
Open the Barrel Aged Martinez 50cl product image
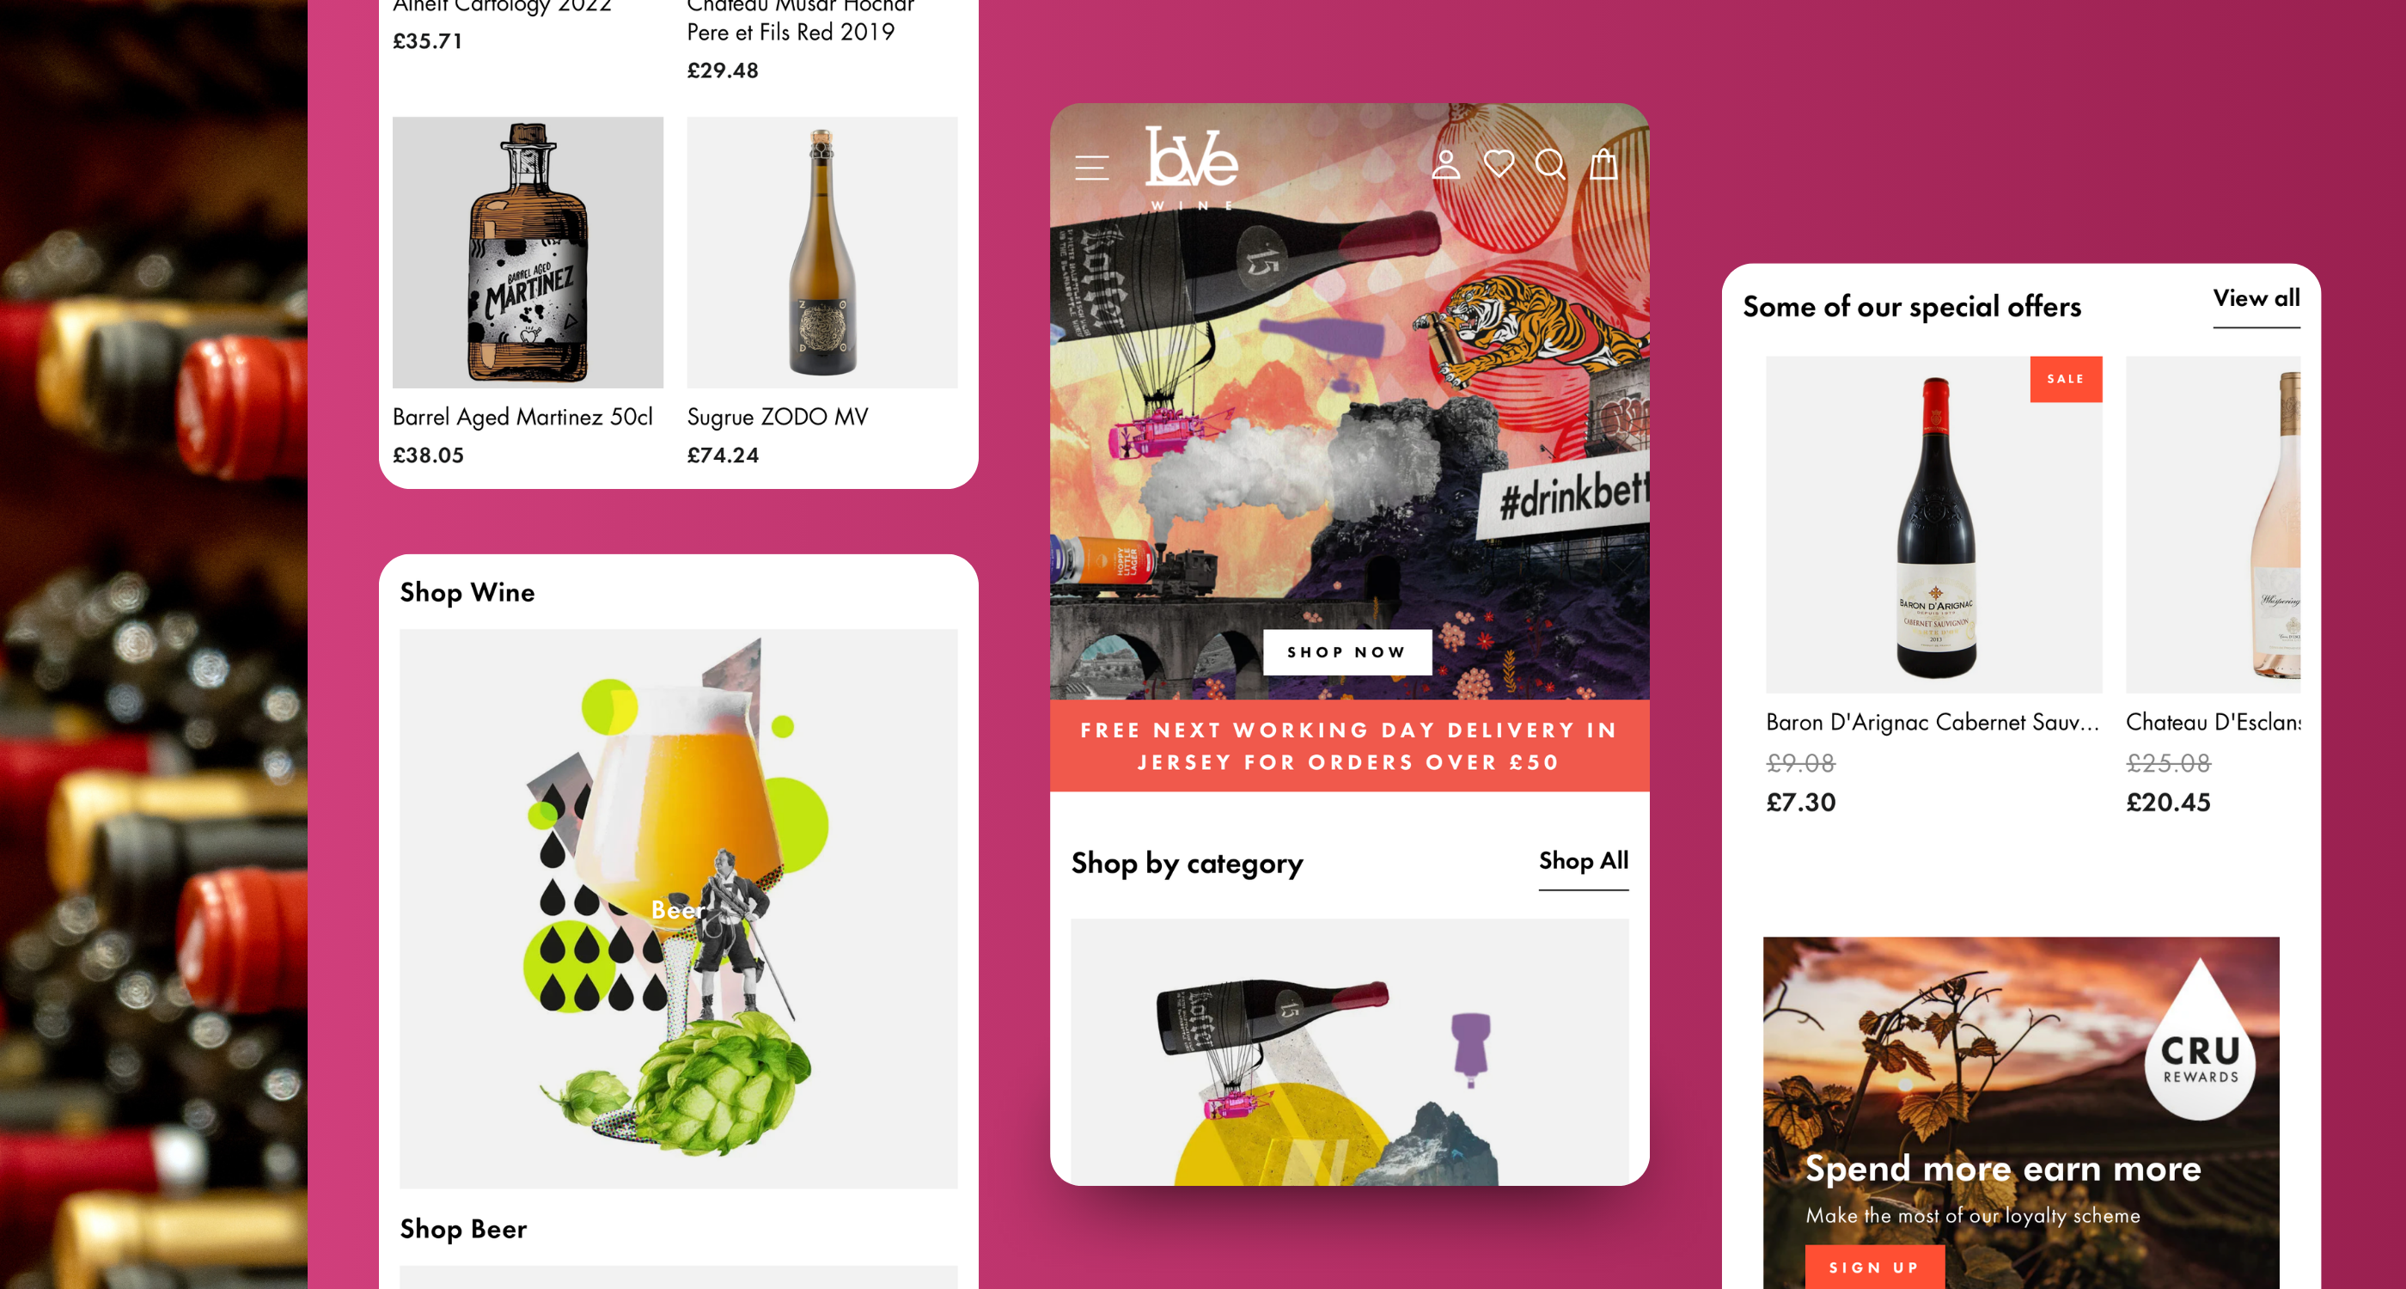pyautogui.click(x=528, y=252)
